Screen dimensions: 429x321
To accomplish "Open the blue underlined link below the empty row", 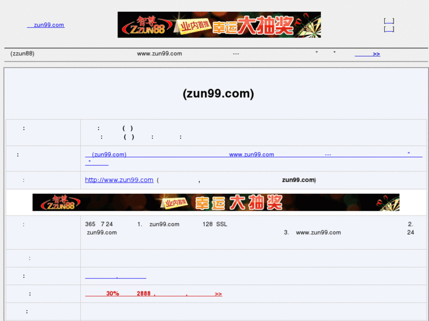I will (x=116, y=276).
